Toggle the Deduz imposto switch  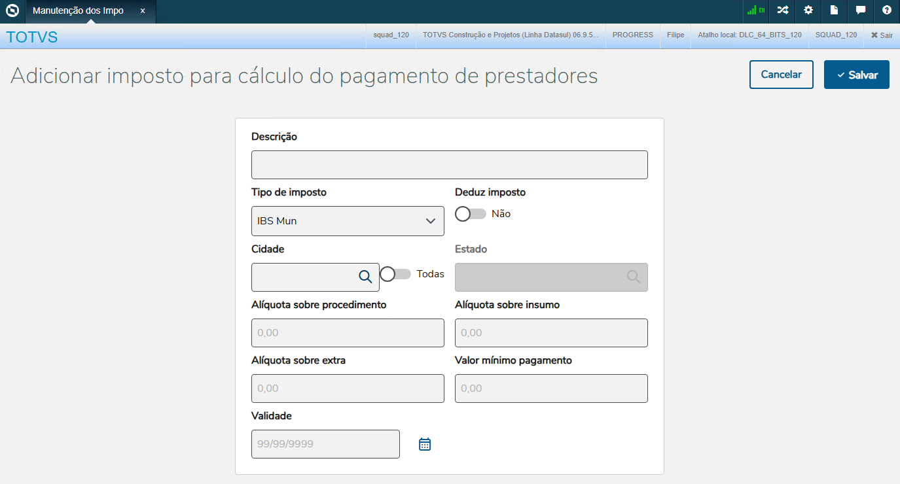pyautogui.click(x=471, y=214)
